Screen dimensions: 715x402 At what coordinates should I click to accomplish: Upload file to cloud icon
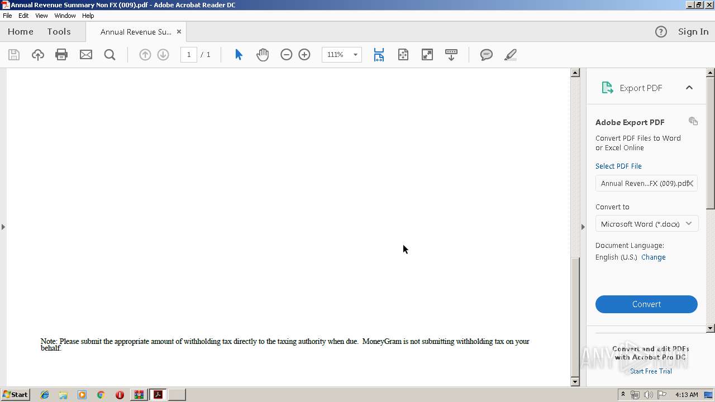pos(37,55)
